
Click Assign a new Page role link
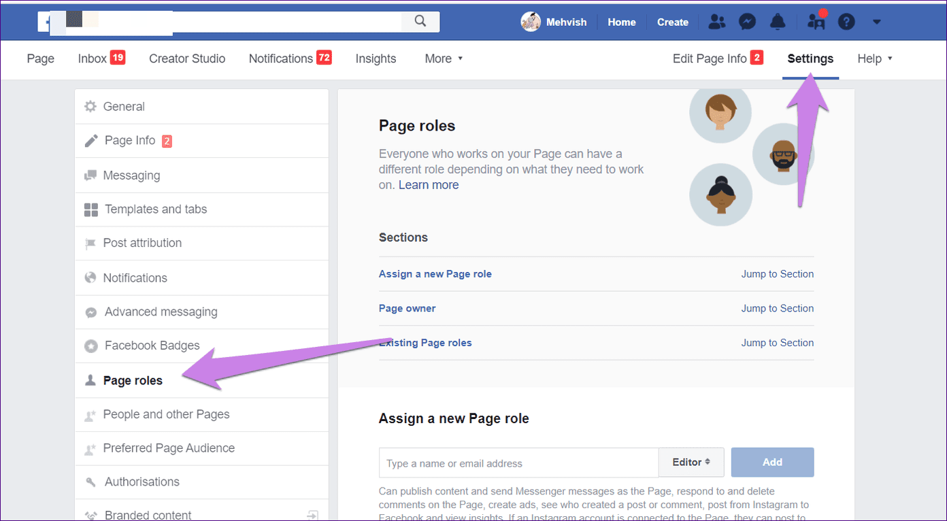pos(435,274)
